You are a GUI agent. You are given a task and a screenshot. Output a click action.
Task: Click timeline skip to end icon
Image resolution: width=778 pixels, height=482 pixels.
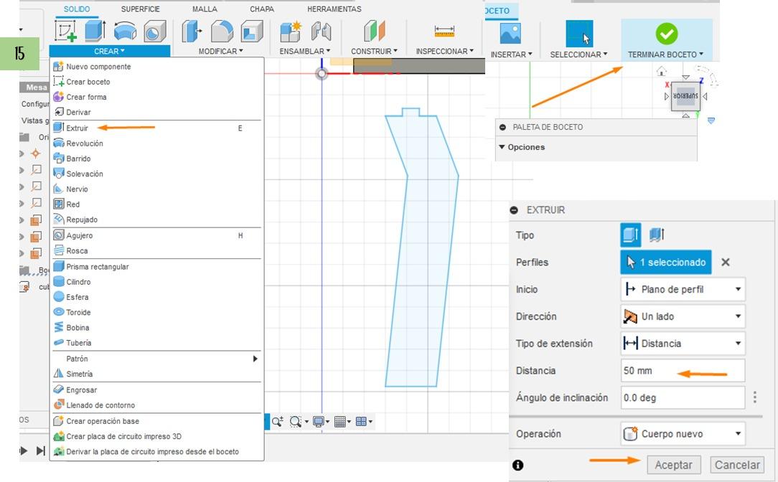(x=41, y=450)
